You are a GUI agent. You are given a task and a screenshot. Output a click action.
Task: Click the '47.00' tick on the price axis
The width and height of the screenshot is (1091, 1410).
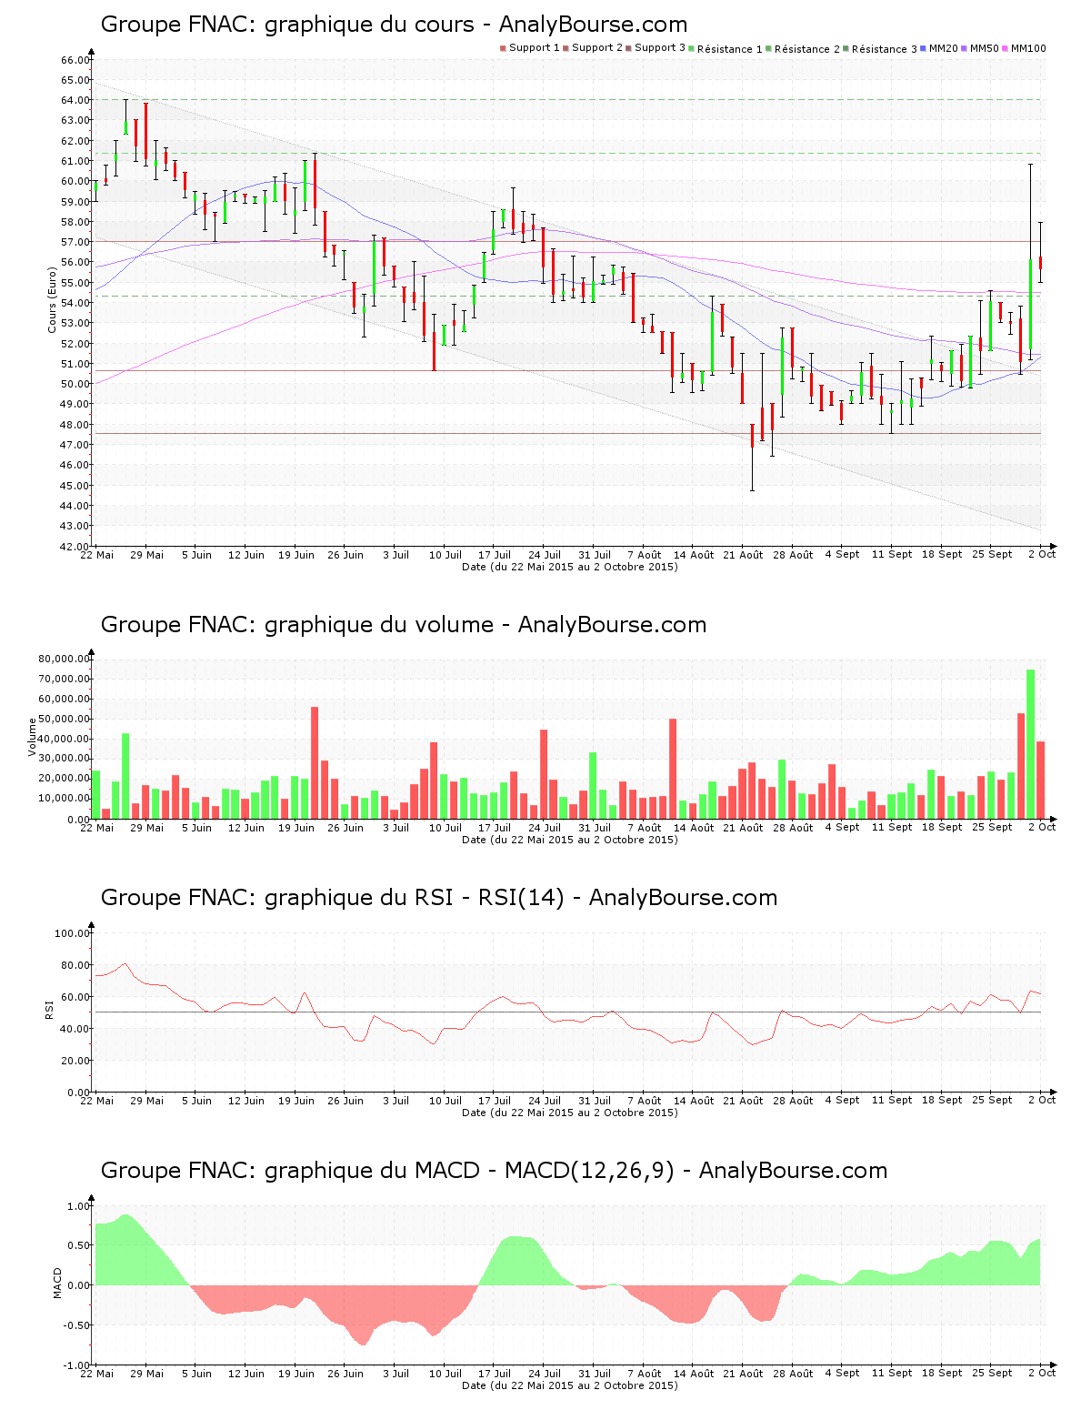[x=75, y=445]
